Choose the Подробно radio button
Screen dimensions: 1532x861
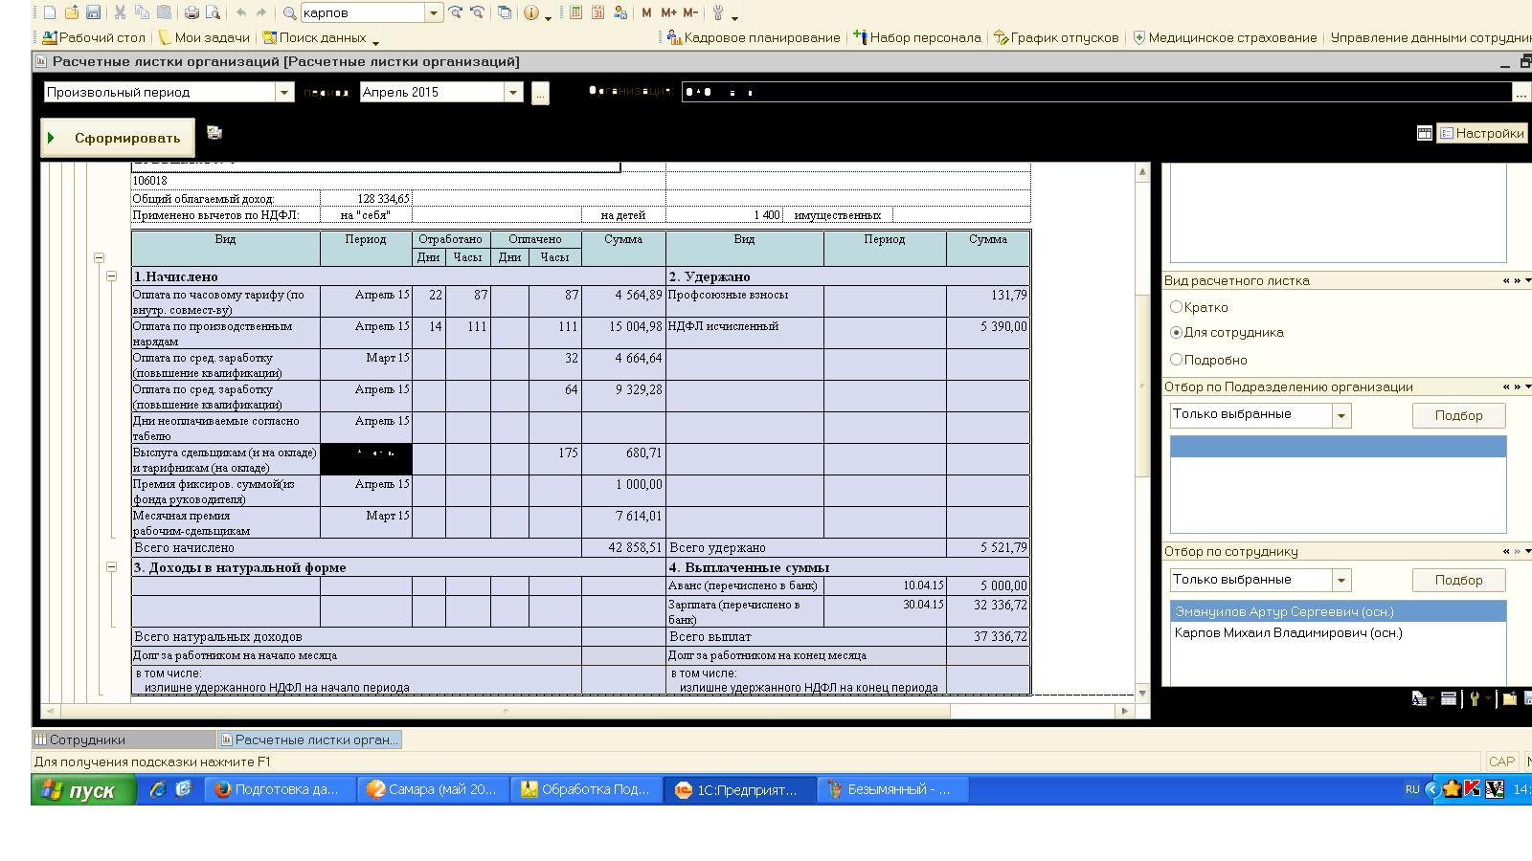[1177, 360]
